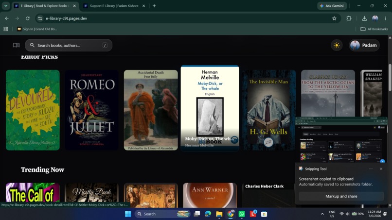Focus the Search books, authors field
Viewport: 392px width, 220px height.
click(69, 45)
